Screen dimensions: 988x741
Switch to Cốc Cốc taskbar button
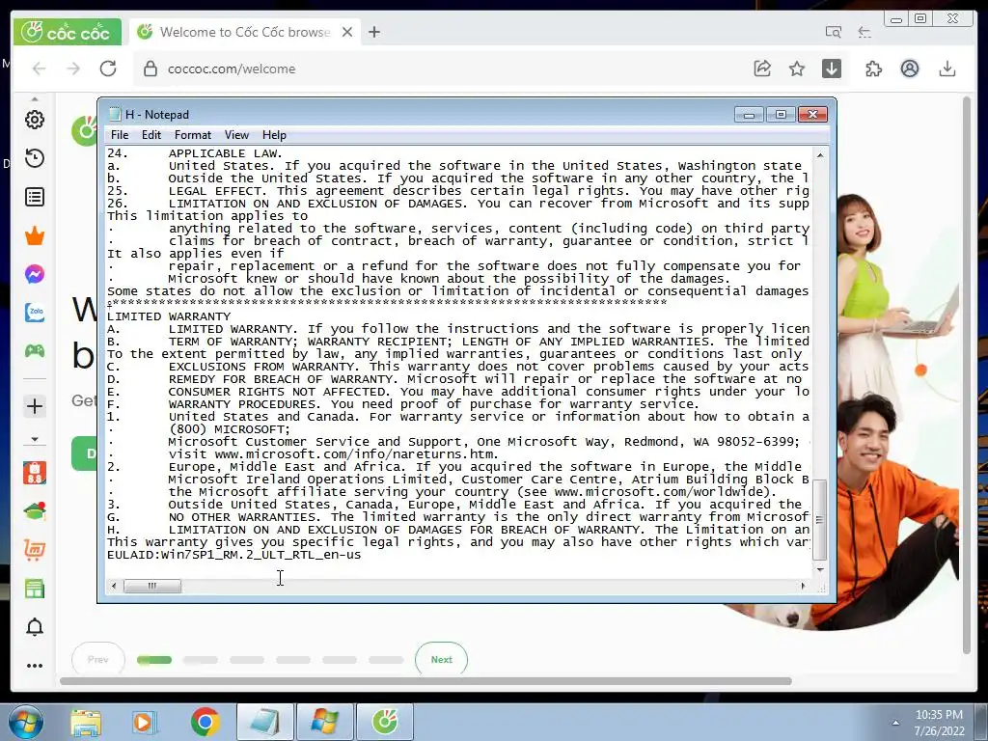(385, 722)
